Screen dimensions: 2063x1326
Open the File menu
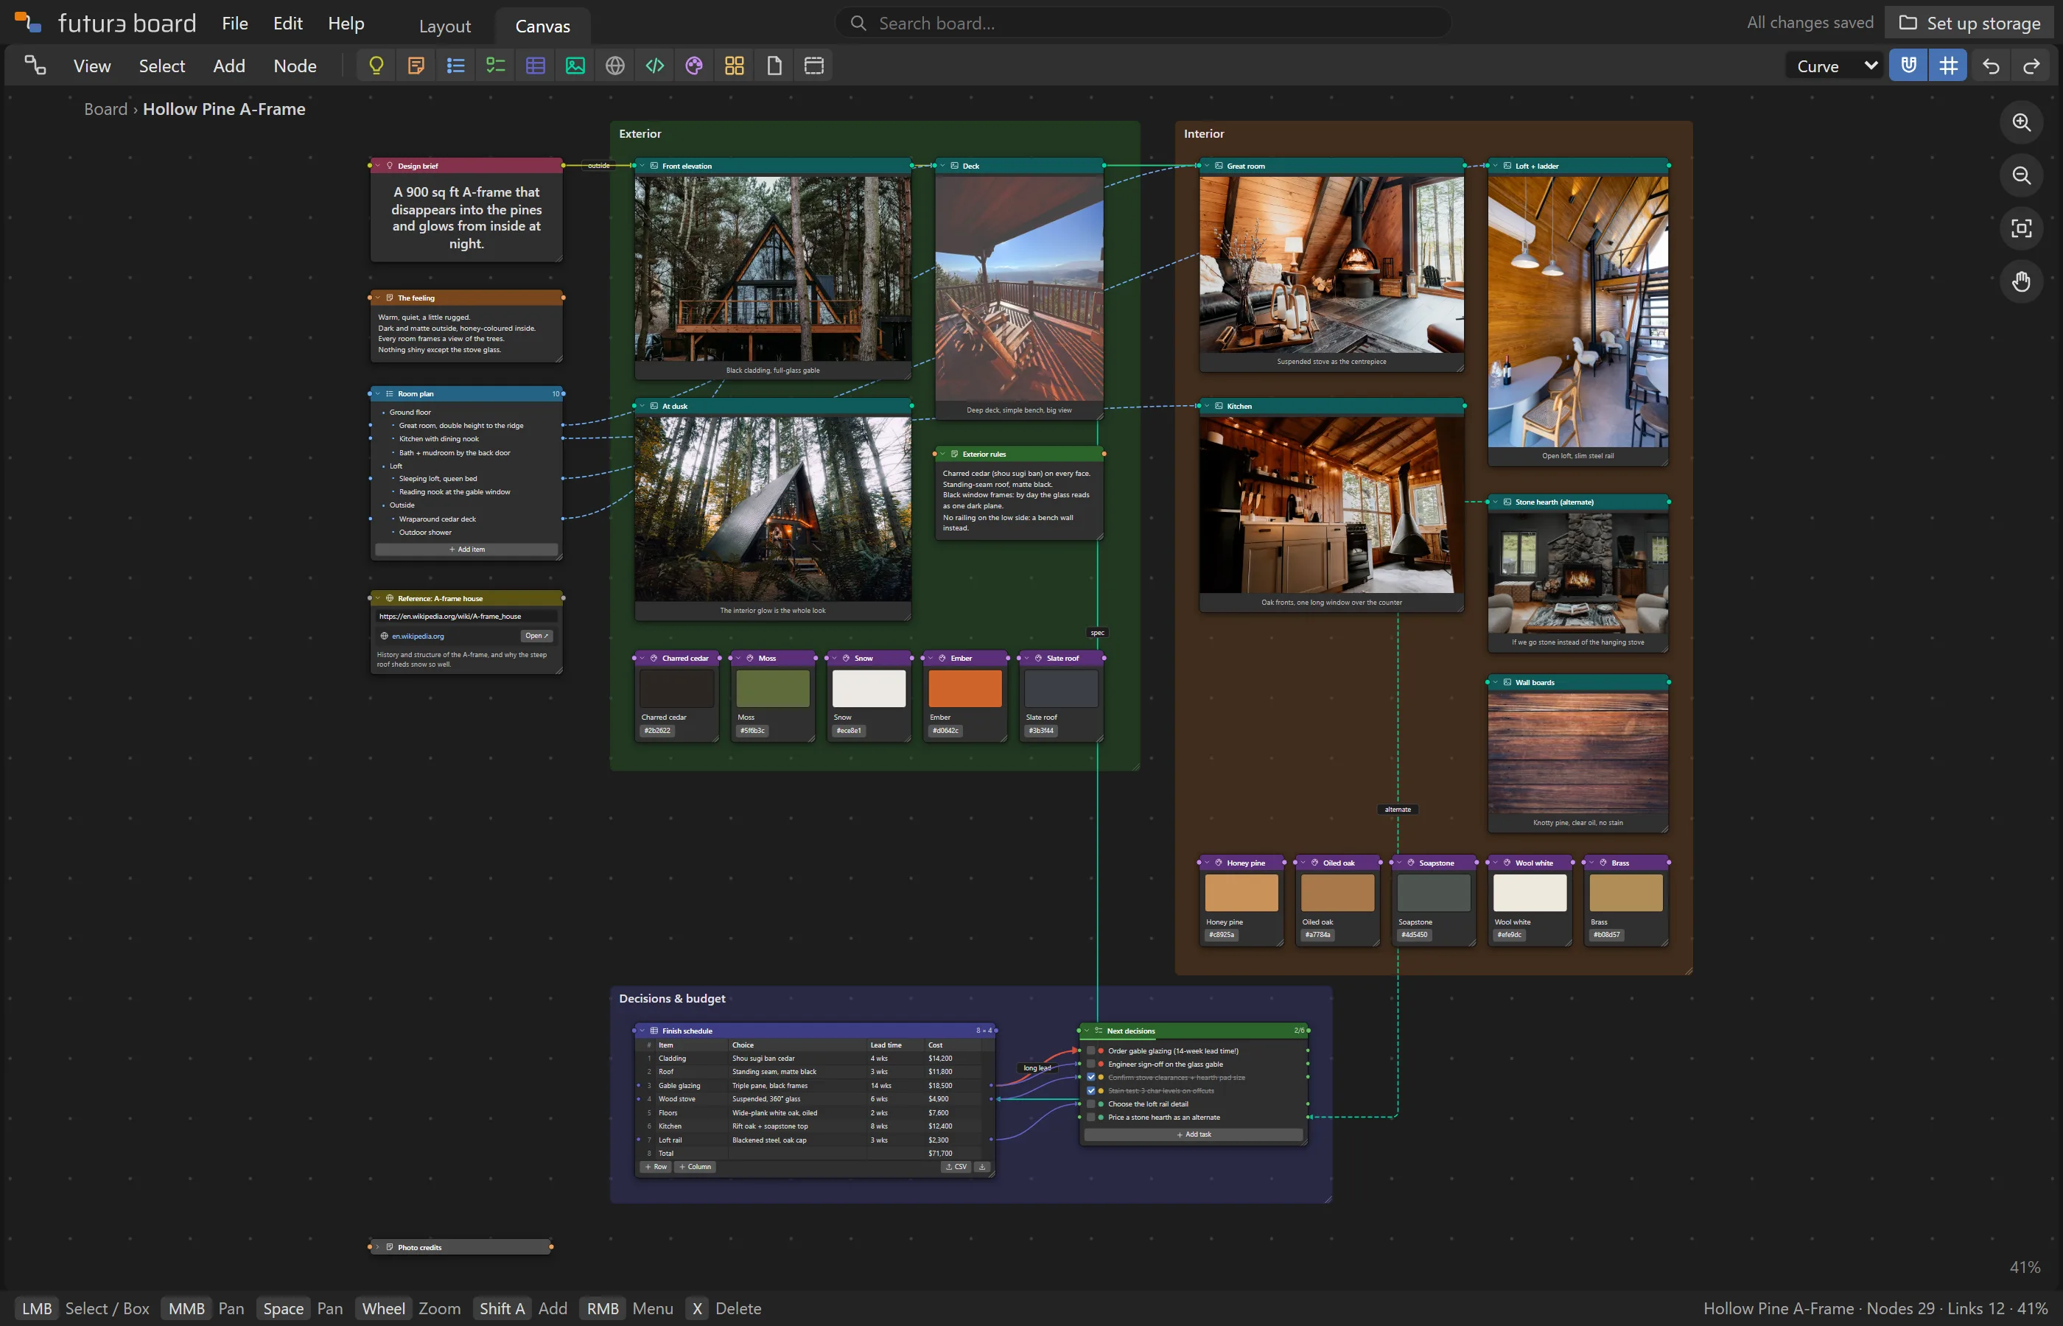coord(235,24)
